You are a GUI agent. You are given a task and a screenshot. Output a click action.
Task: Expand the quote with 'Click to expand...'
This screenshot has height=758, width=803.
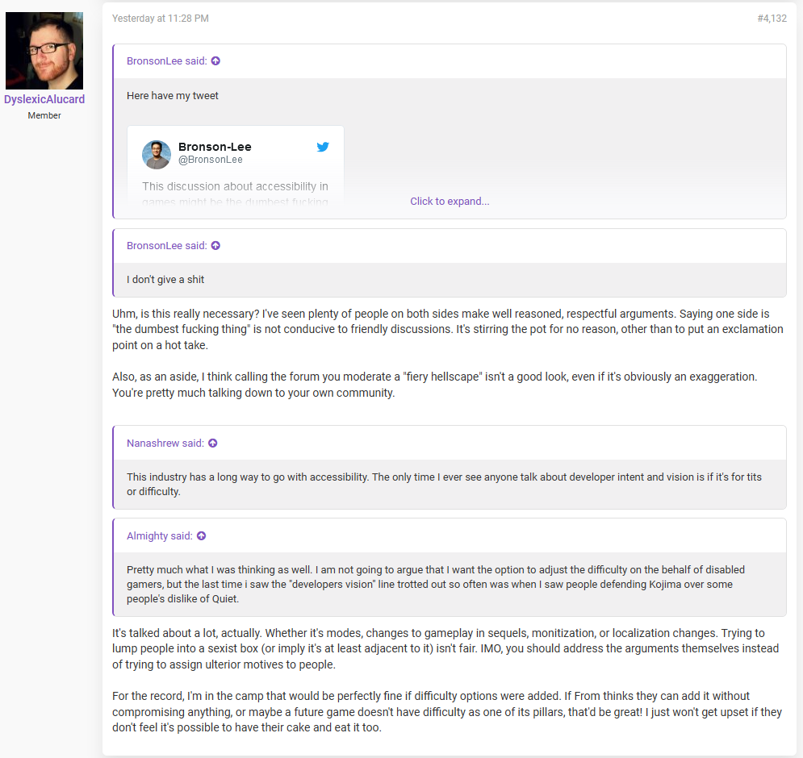(x=450, y=201)
